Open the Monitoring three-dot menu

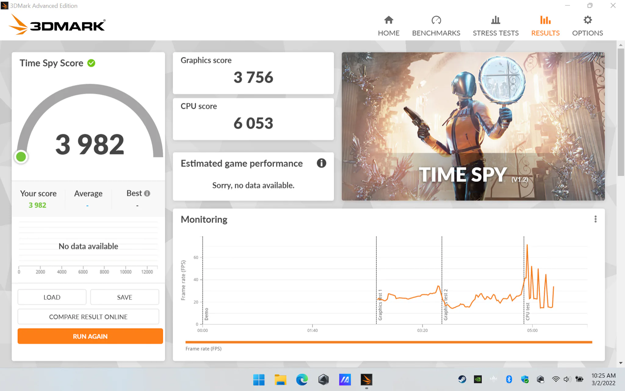(595, 219)
